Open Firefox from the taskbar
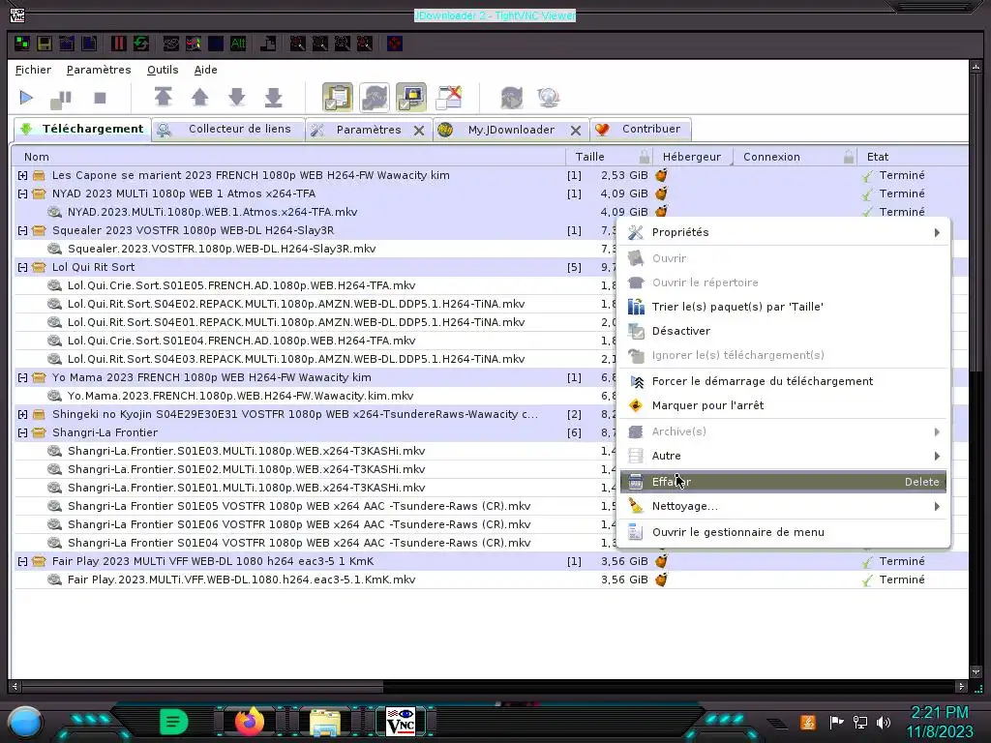The height and width of the screenshot is (743, 991). pyautogui.click(x=249, y=721)
